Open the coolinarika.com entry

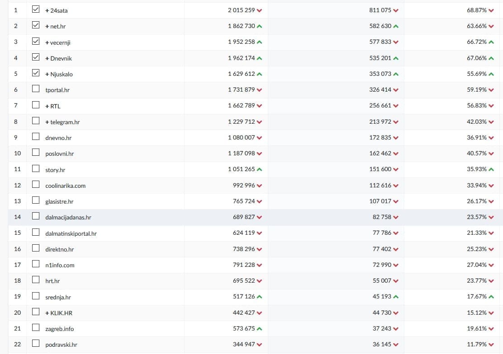(65, 186)
